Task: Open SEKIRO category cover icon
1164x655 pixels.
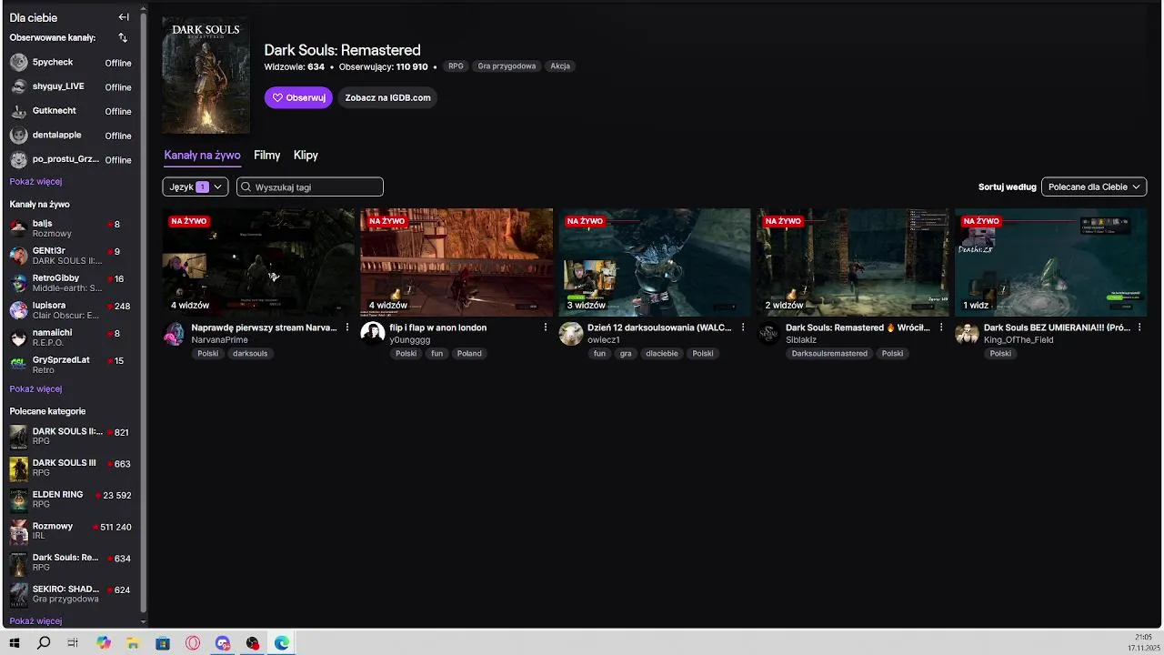Action: [18, 595]
